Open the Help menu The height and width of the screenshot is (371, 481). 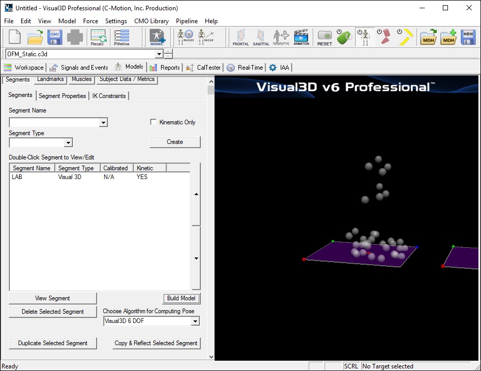tap(211, 21)
